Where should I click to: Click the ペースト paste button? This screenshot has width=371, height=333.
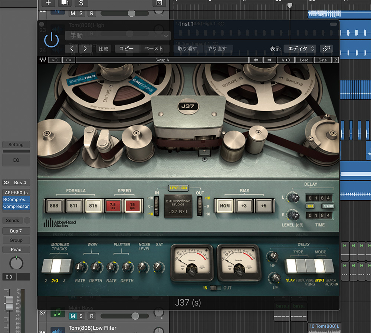click(x=154, y=49)
